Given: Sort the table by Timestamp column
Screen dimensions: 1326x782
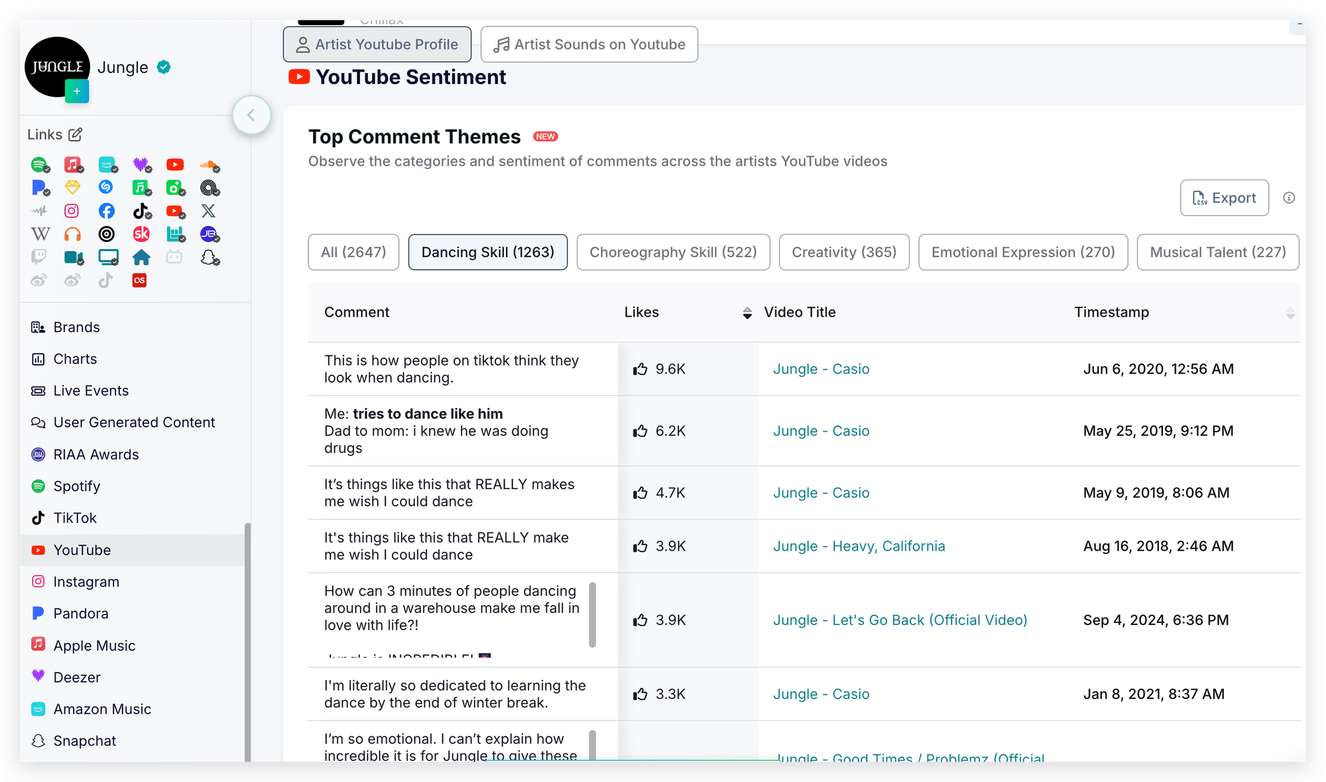Looking at the screenshot, I should [1290, 313].
